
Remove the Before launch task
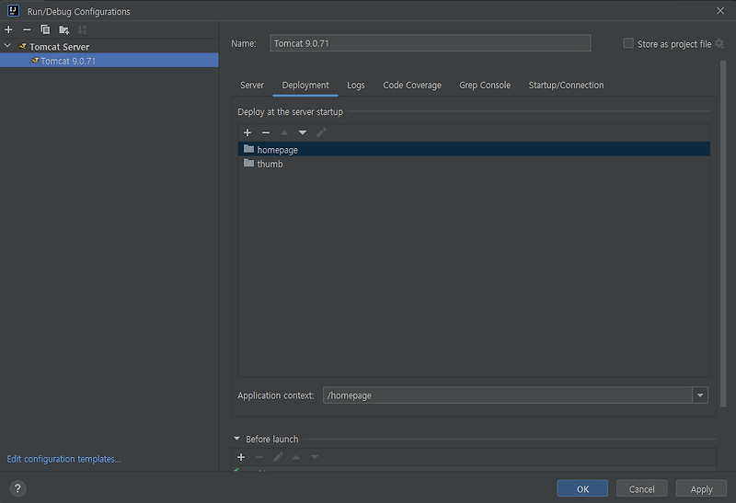coord(259,457)
